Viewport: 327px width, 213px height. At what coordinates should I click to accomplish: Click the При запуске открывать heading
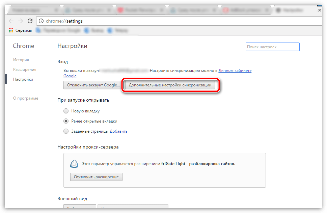83,100
